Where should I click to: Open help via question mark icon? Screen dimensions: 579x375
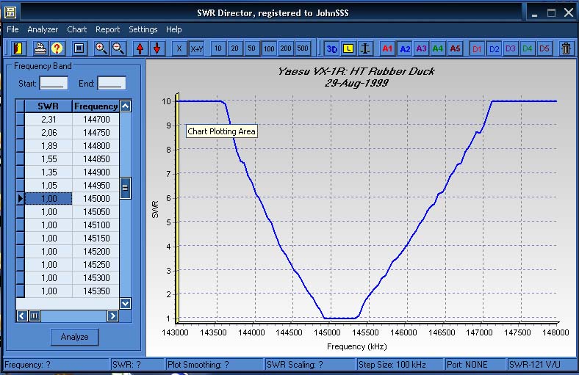click(57, 48)
